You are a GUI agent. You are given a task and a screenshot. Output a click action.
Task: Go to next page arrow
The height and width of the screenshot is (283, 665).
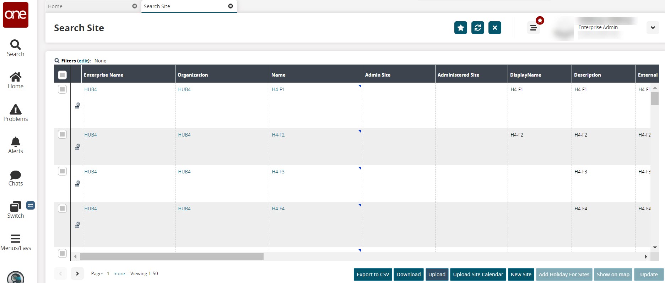click(77, 273)
